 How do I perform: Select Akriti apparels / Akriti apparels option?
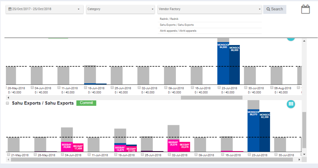(x=178, y=31)
